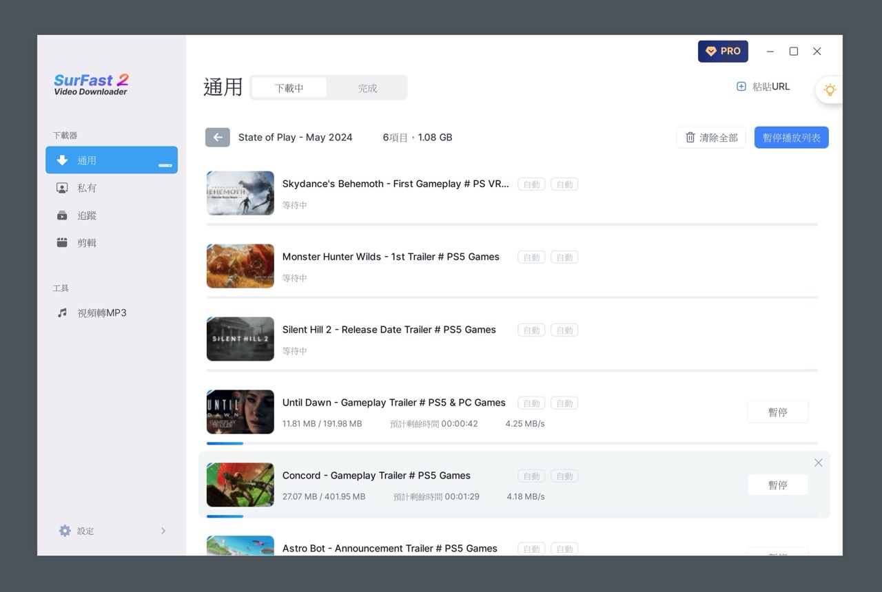Screen dimensions: 882x592
Task: Open Concord gameplay trailer thumbnail
Action: 240,485
